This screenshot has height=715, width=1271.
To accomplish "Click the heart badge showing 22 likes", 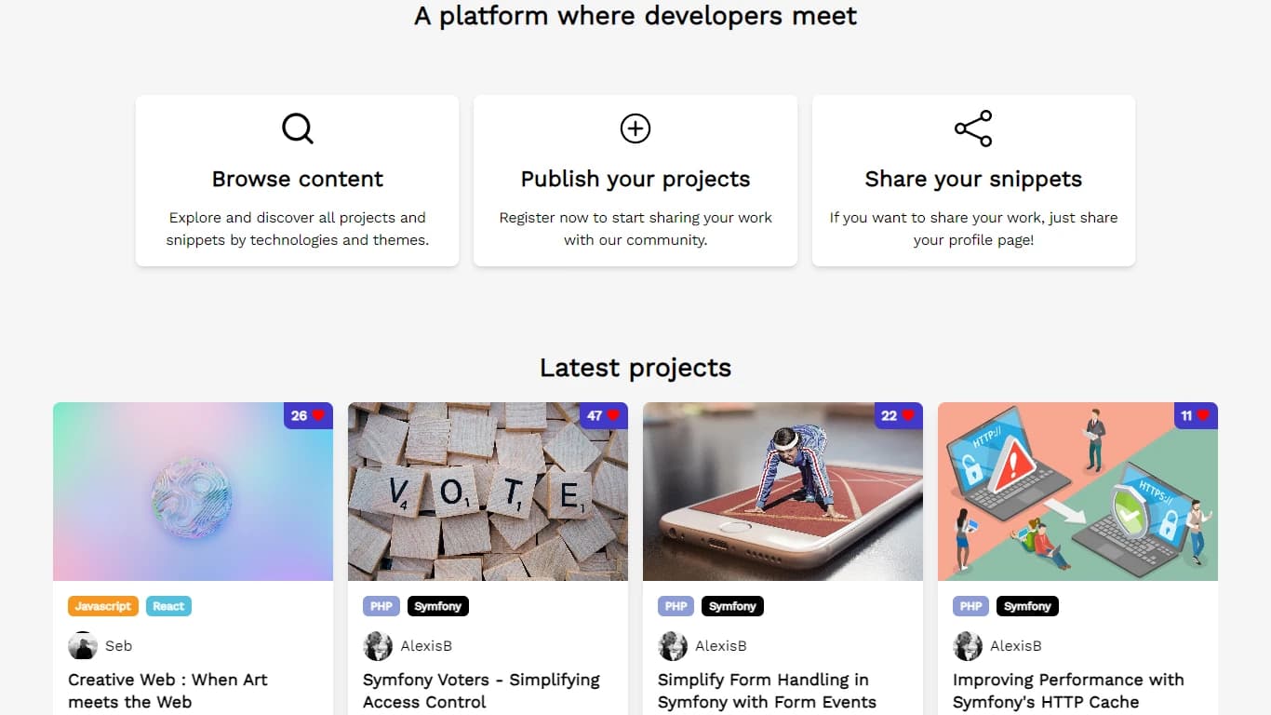I will click(x=898, y=415).
